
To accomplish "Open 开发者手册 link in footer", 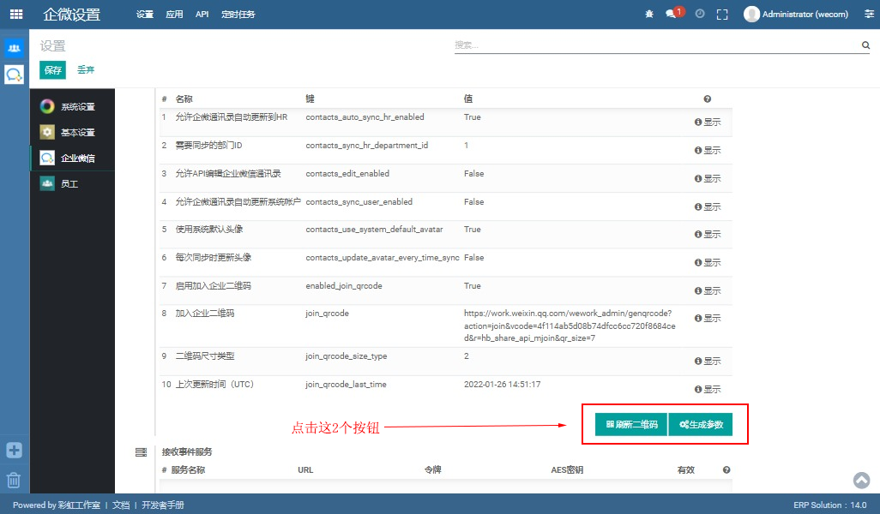I will tap(163, 505).
